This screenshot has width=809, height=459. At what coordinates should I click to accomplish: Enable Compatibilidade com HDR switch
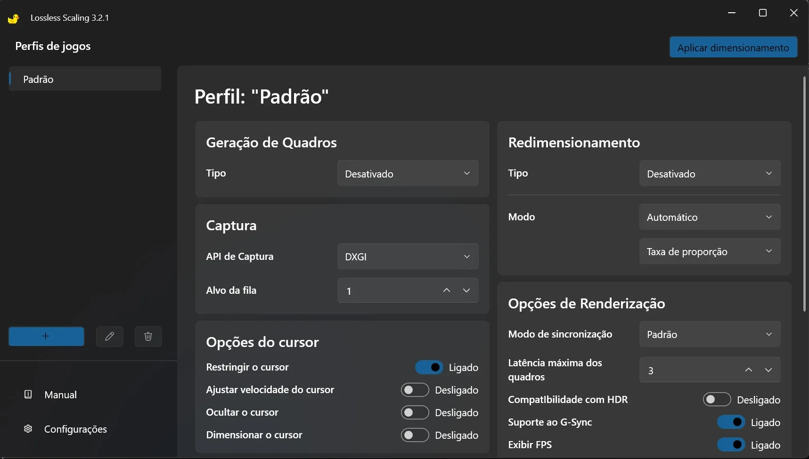point(717,400)
